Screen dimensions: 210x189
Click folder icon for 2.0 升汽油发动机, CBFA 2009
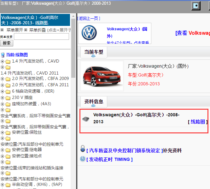coord(8,79)
